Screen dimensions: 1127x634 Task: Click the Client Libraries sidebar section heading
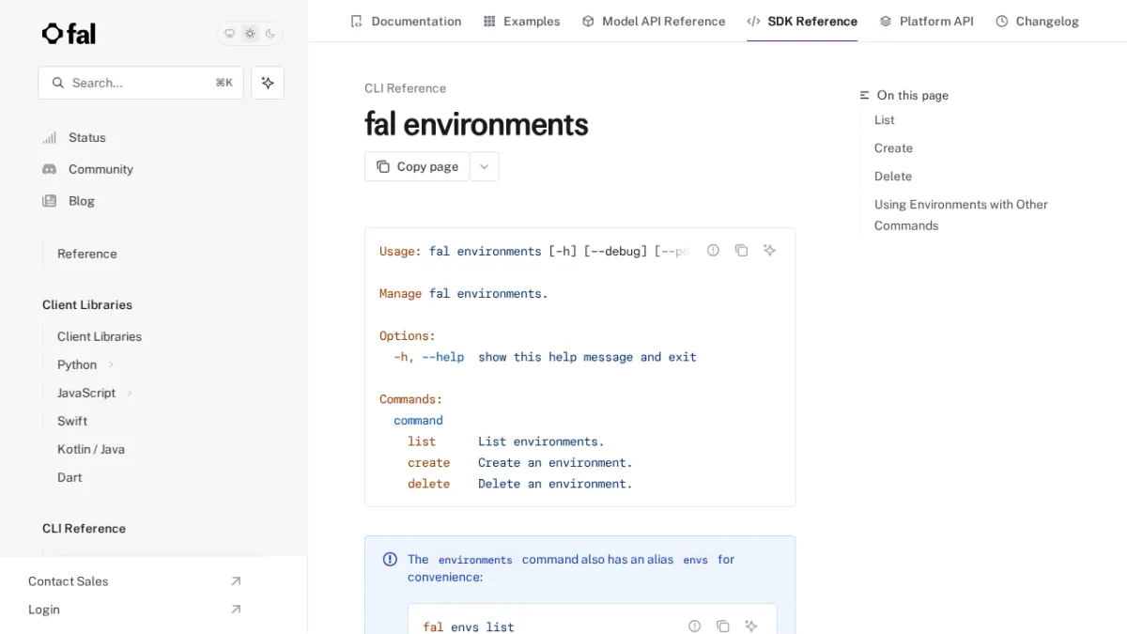[x=87, y=305]
